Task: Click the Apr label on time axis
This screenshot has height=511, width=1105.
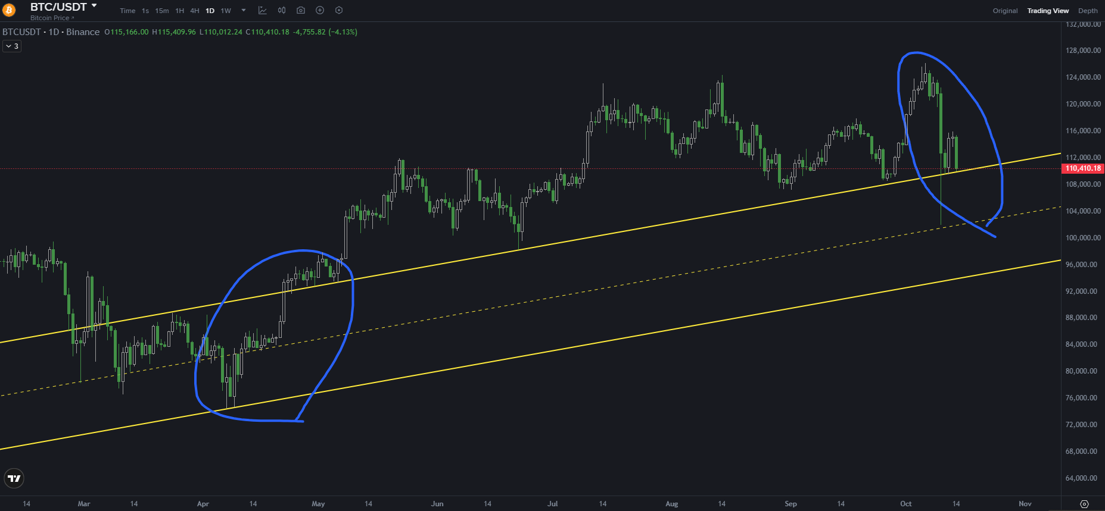Action: [x=203, y=504]
